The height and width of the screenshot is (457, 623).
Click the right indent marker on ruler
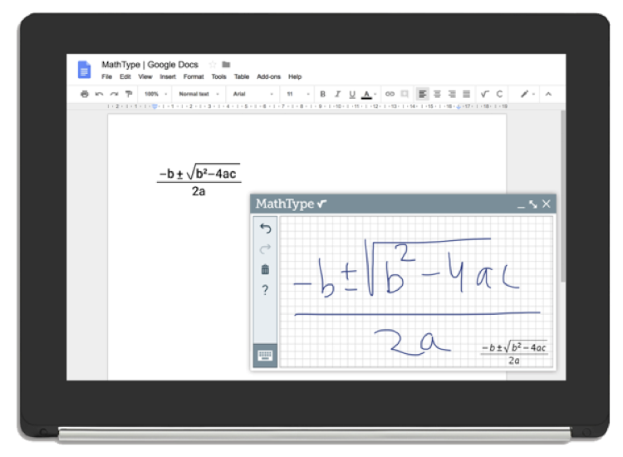click(x=458, y=107)
